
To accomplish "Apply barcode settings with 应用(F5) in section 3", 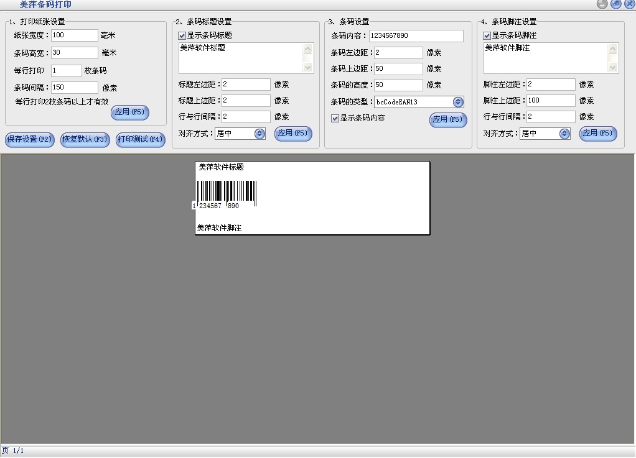I will pyautogui.click(x=447, y=119).
